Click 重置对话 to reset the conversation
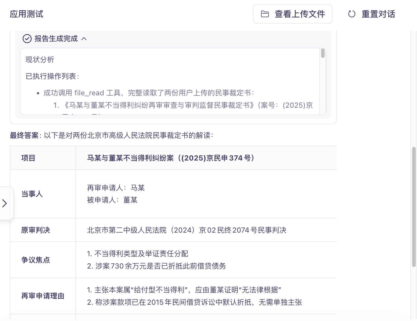Screen dimensions: 417x321 tap(371, 14)
